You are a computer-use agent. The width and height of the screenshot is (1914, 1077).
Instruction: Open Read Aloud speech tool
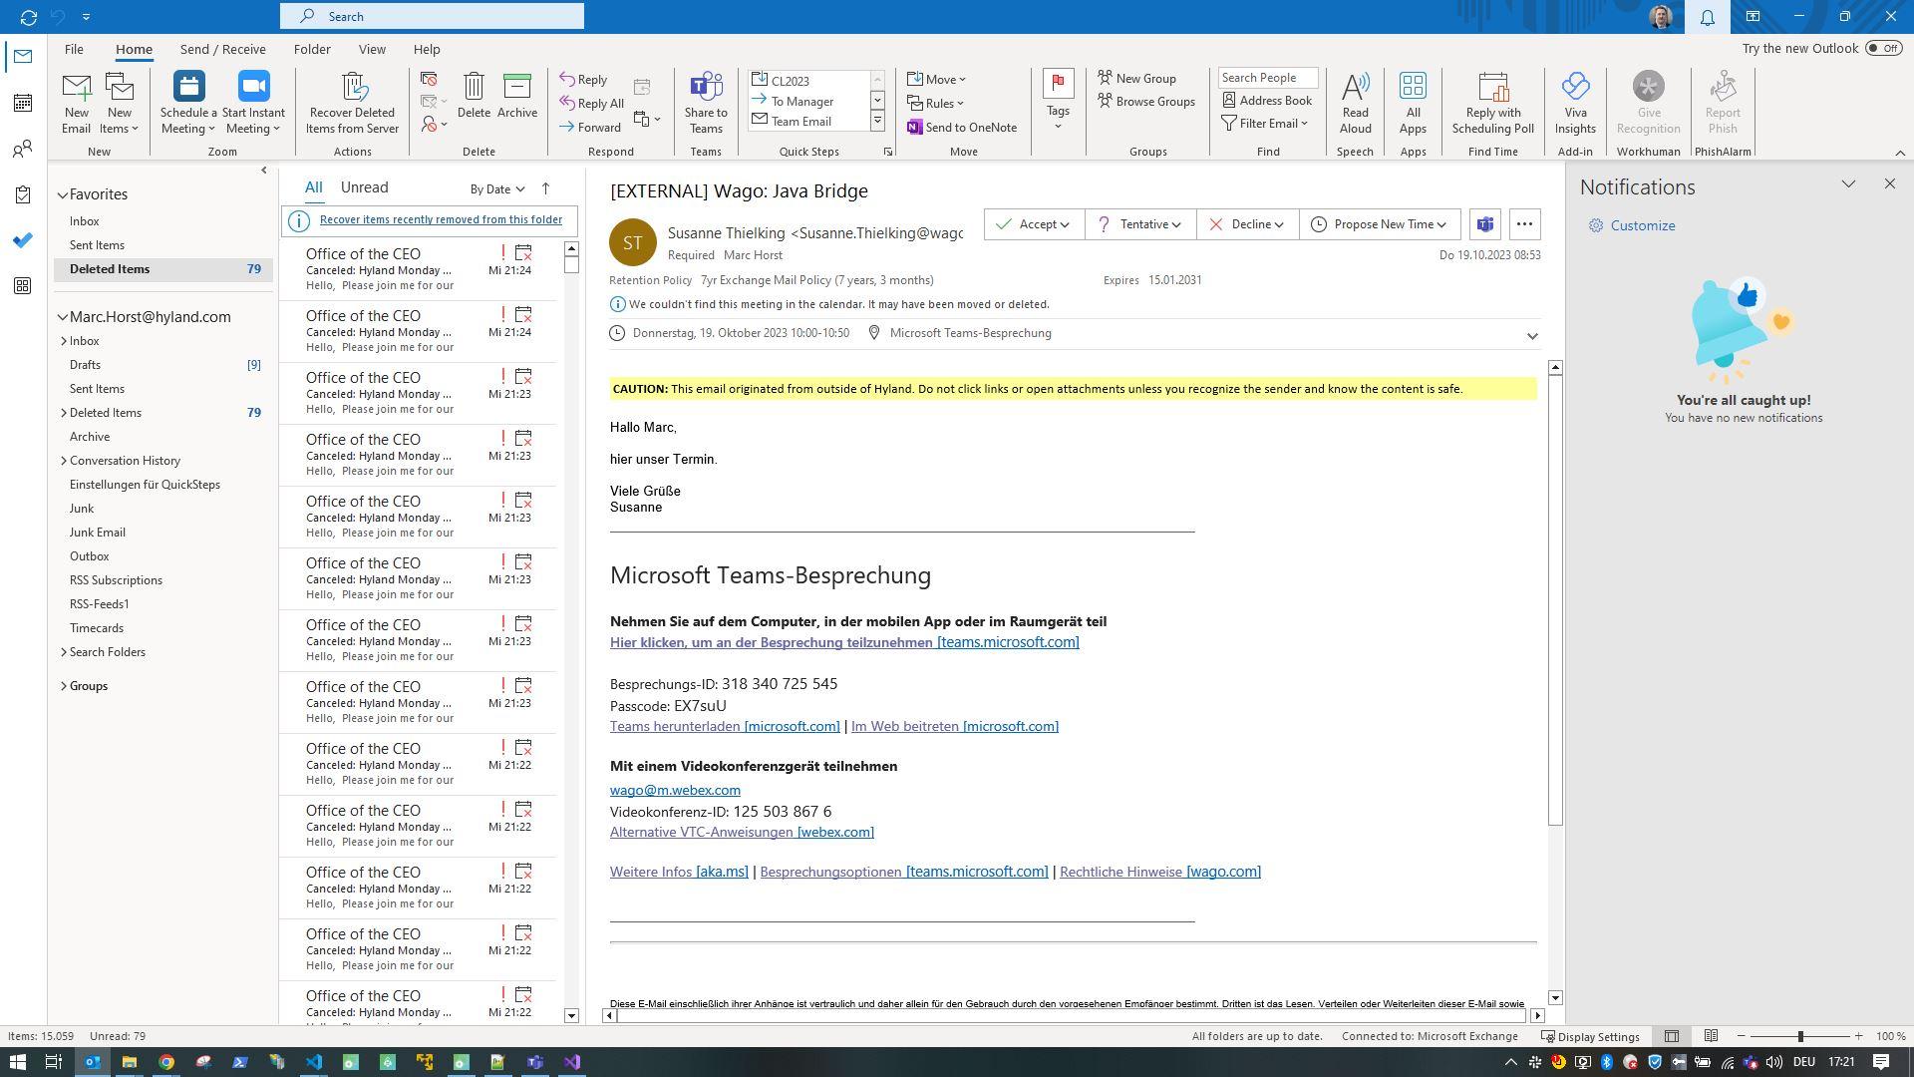click(1355, 103)
